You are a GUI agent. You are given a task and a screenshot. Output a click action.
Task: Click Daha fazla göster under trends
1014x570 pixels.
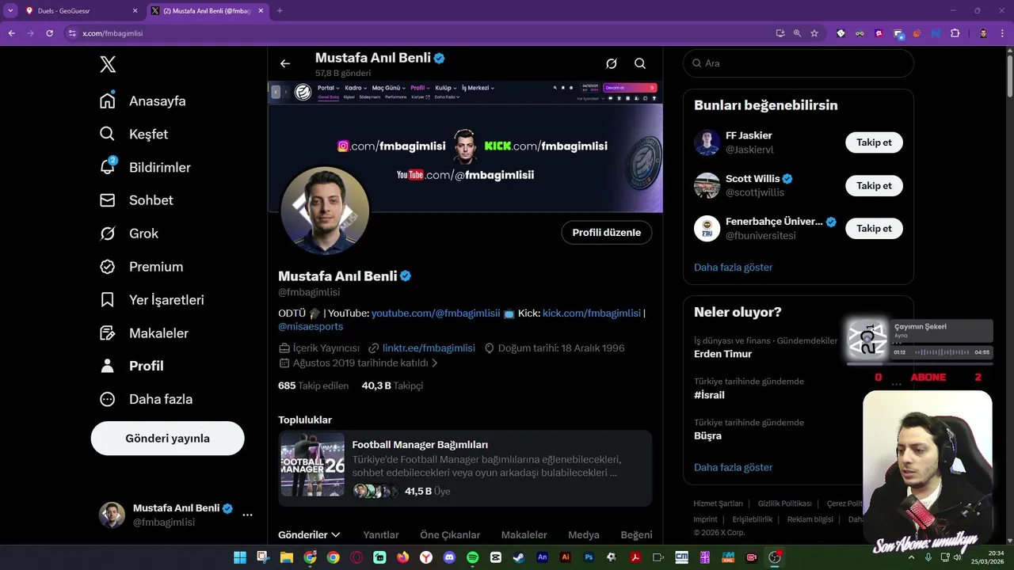(x=734, y=467)
